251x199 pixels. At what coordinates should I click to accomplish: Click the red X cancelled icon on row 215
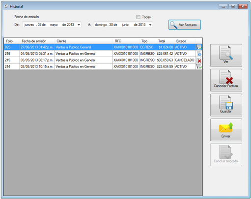pyautogui.click(x=199, y=60)
